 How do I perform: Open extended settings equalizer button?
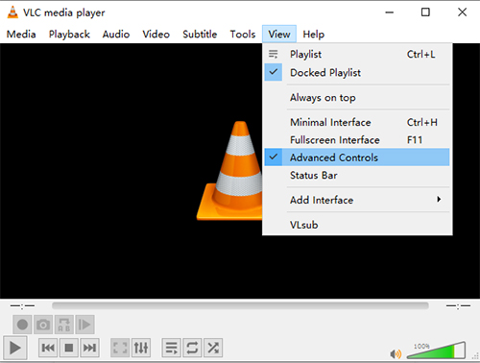141,348
